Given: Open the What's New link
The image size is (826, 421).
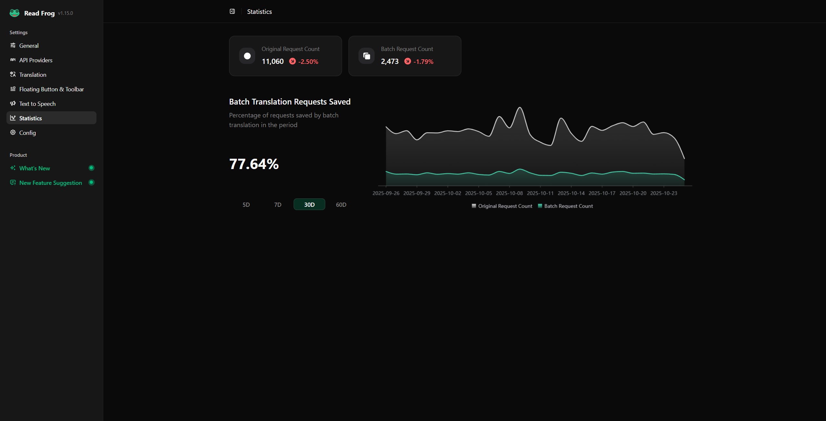Looking at the screenshot, I should (35, 168).
